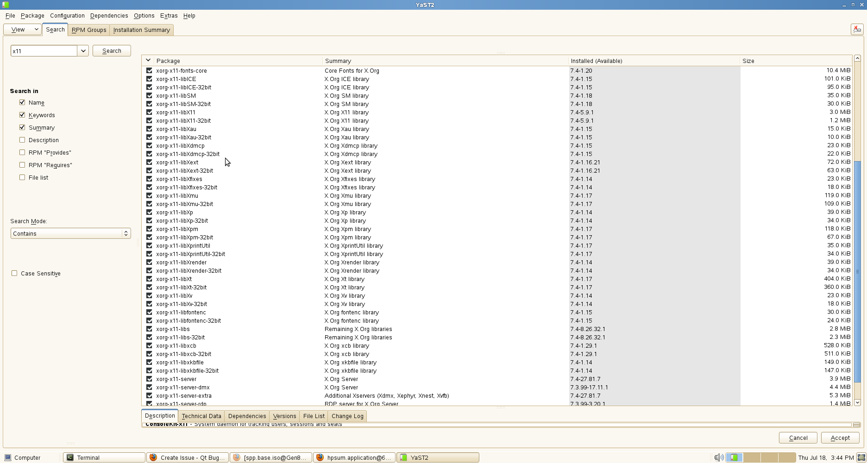
Task: Click the Search button
Action: point(112,50)
